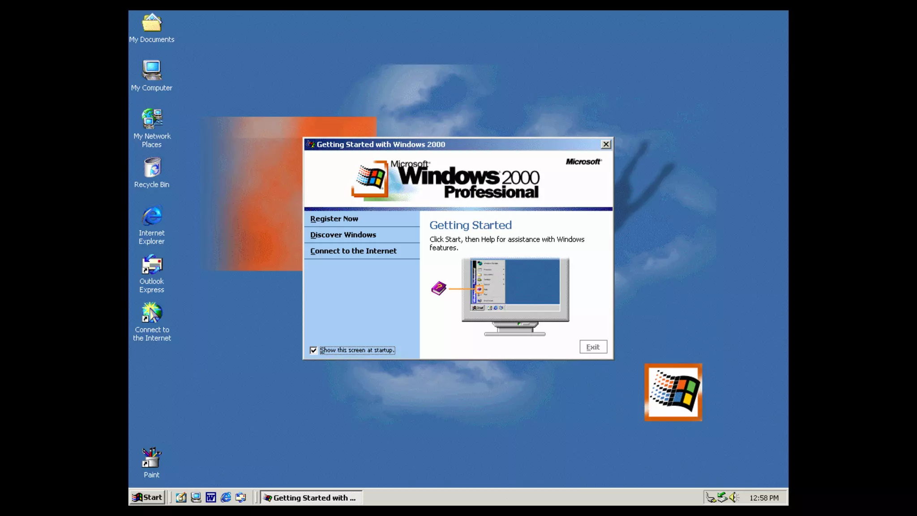Uncheck Show this screen at startup
The width and height of the screenshot is (917, 516).
pyautogui.click(x=313, y=350)
